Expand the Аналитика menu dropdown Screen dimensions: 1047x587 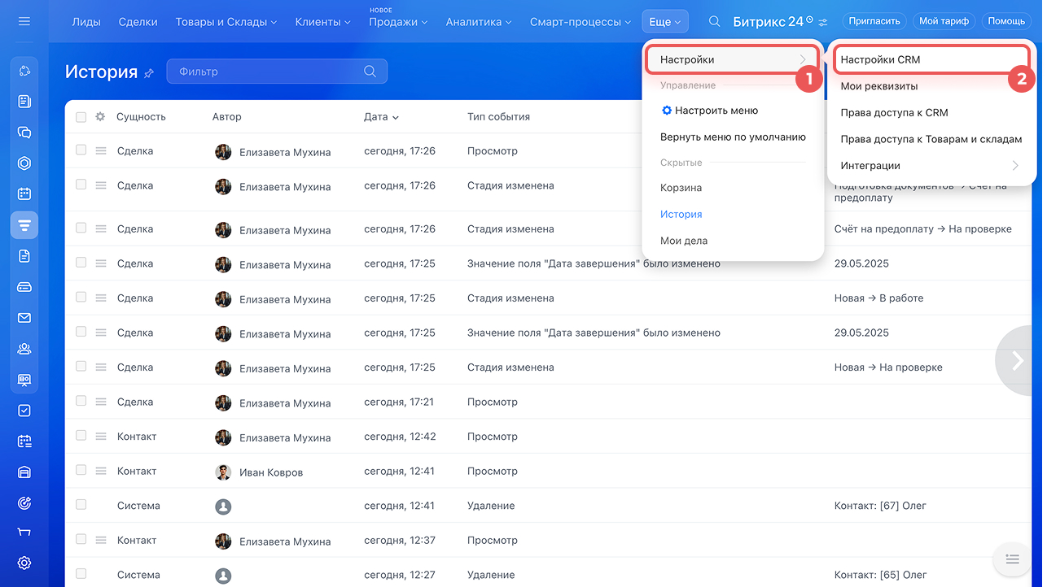[480, 22]
